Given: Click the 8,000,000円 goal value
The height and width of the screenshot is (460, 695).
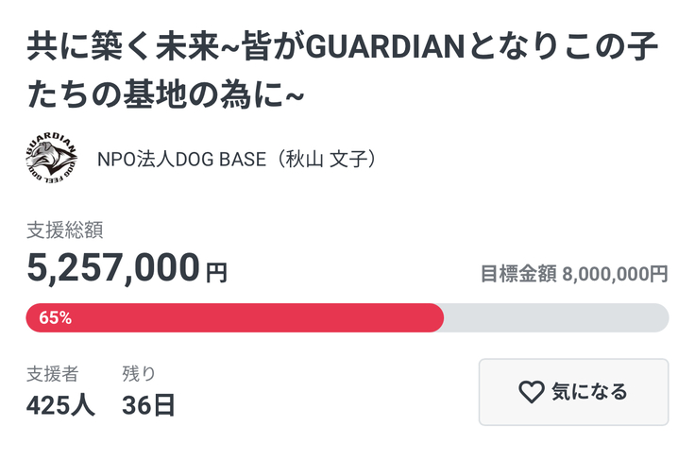Looking at the screenshot, I should pos(615,275).
